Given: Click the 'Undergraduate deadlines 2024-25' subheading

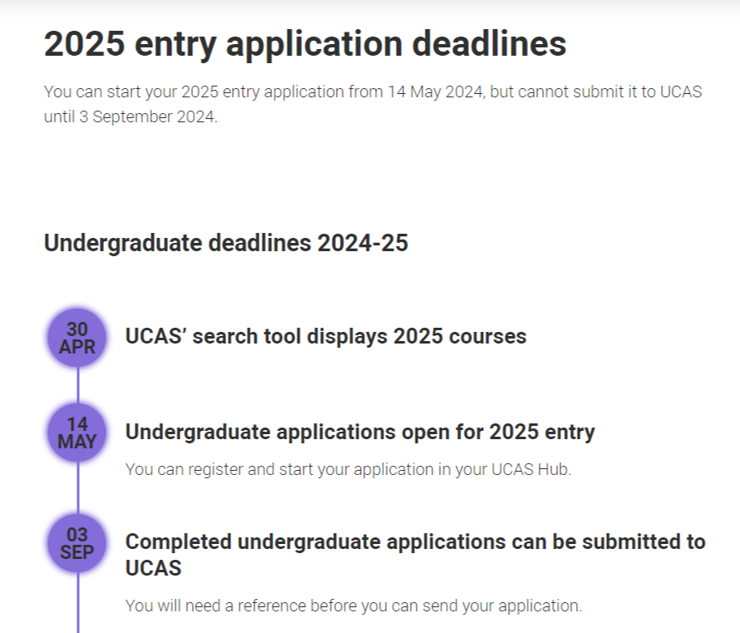Looking at the screenshot, I should coord(226,243).
